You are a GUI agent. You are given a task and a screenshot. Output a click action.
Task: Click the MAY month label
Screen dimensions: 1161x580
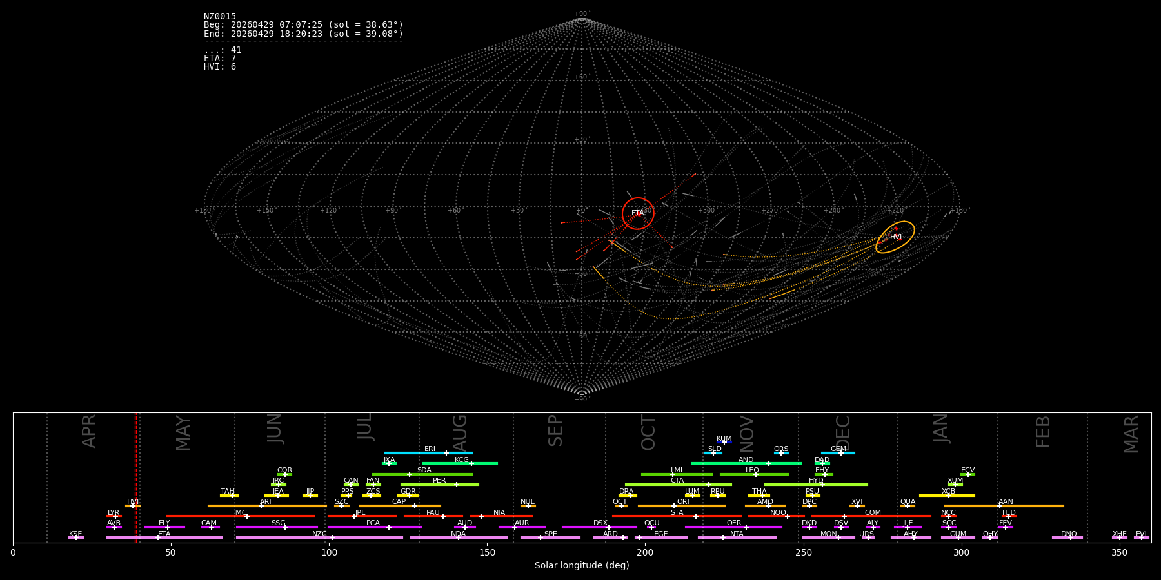[x=184, y=433]
